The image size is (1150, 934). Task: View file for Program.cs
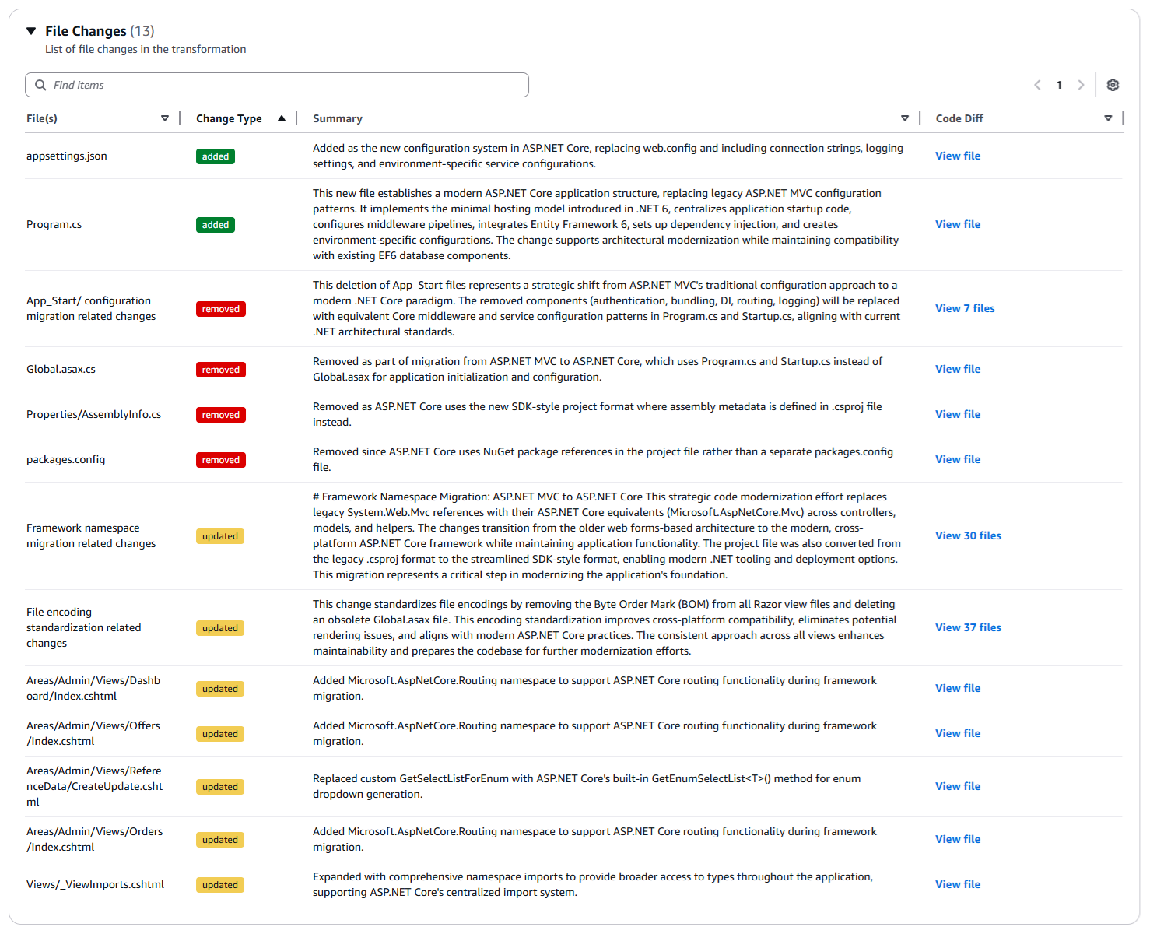[957, 224]
